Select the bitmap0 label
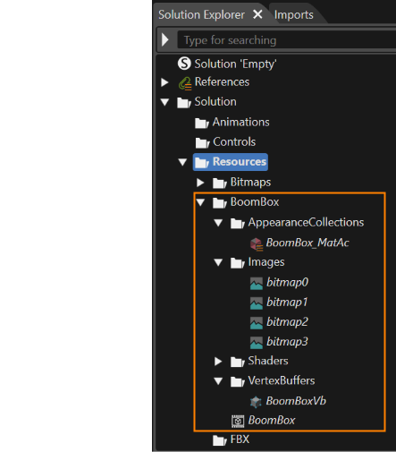The height and width of the screenshot is (452, 396). coord(288,282)
